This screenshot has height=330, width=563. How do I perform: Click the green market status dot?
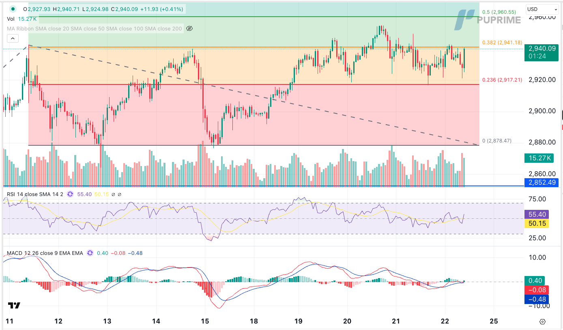(13, 9)
